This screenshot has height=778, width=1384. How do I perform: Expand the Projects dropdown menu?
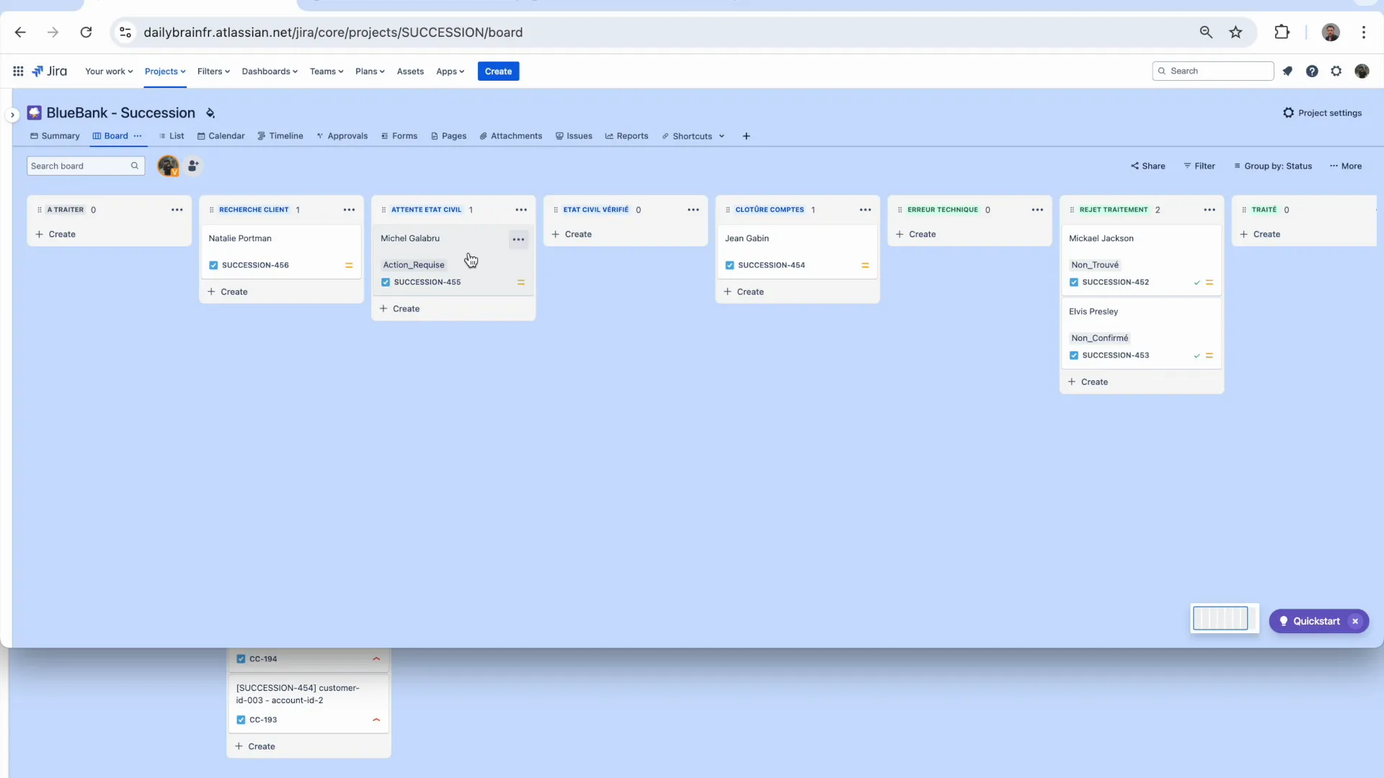(165, 71)
